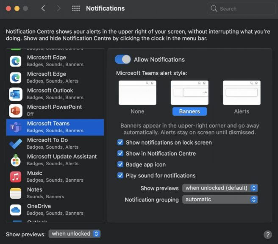
Task: Open the Notification grouping dropdown
Action: [220, 200]
